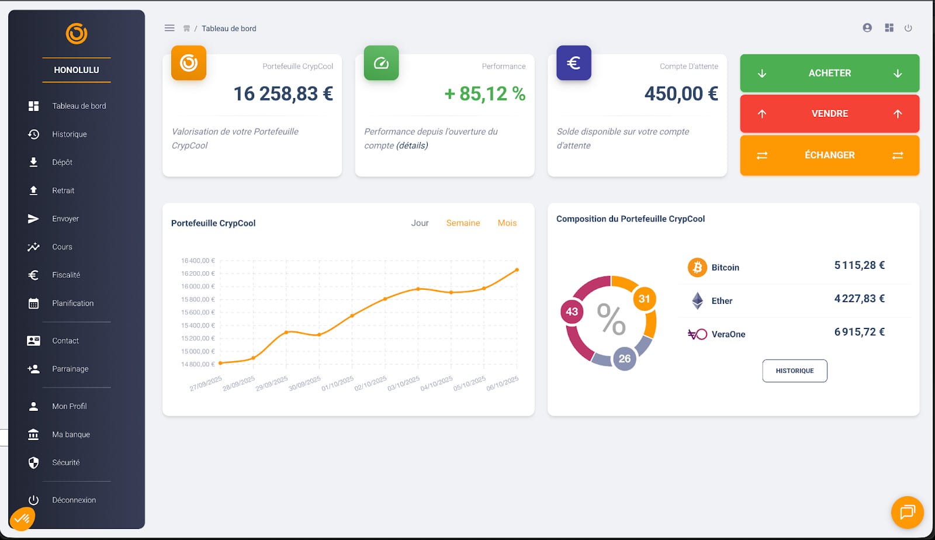Open the chat bubble in the bottom corner
Viewport: 935px width, 540px height.
click(907, 513)
